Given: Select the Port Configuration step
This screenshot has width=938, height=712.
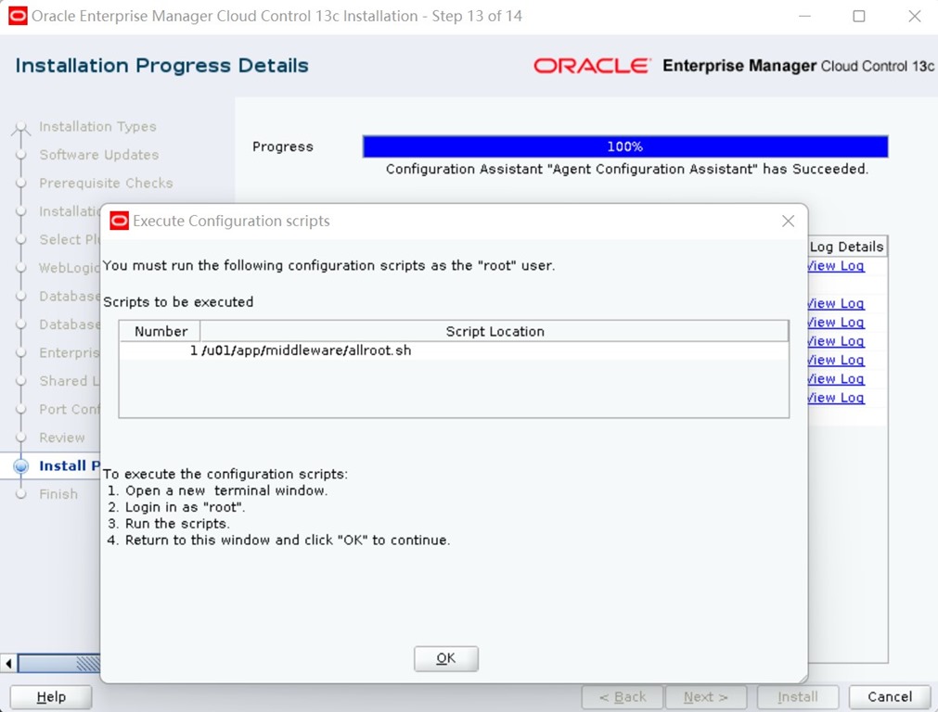Looking at the screenshot, I should [x=70, y=410].
